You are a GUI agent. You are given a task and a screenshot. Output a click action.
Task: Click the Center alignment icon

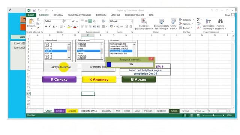(x=86, y=27)
